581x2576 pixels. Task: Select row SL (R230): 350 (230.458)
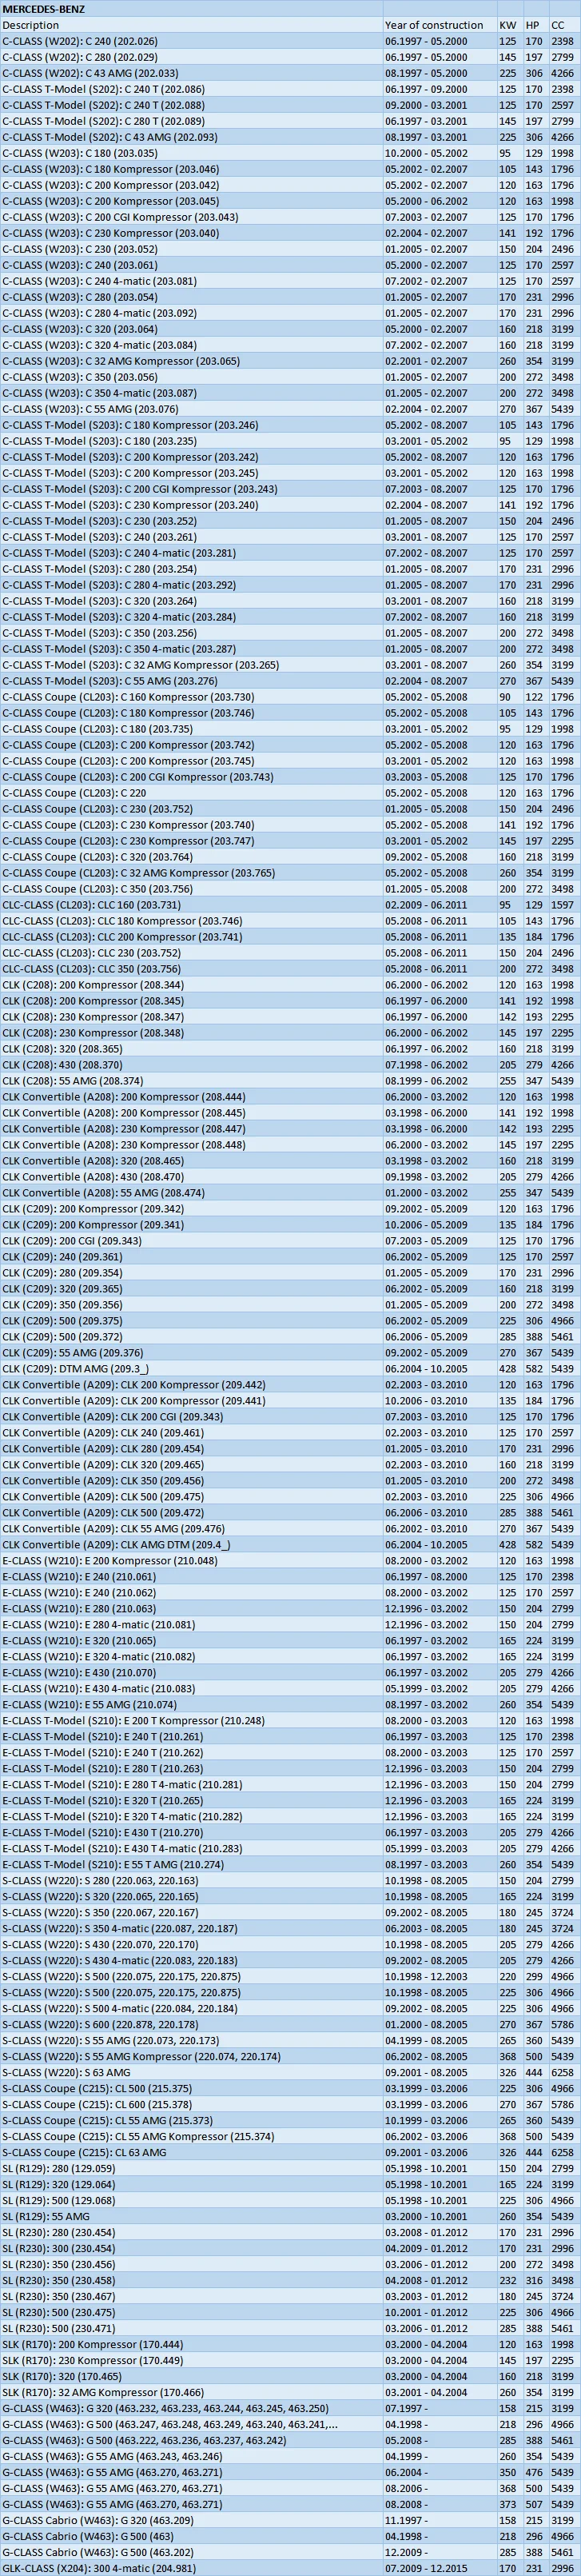290,2281
